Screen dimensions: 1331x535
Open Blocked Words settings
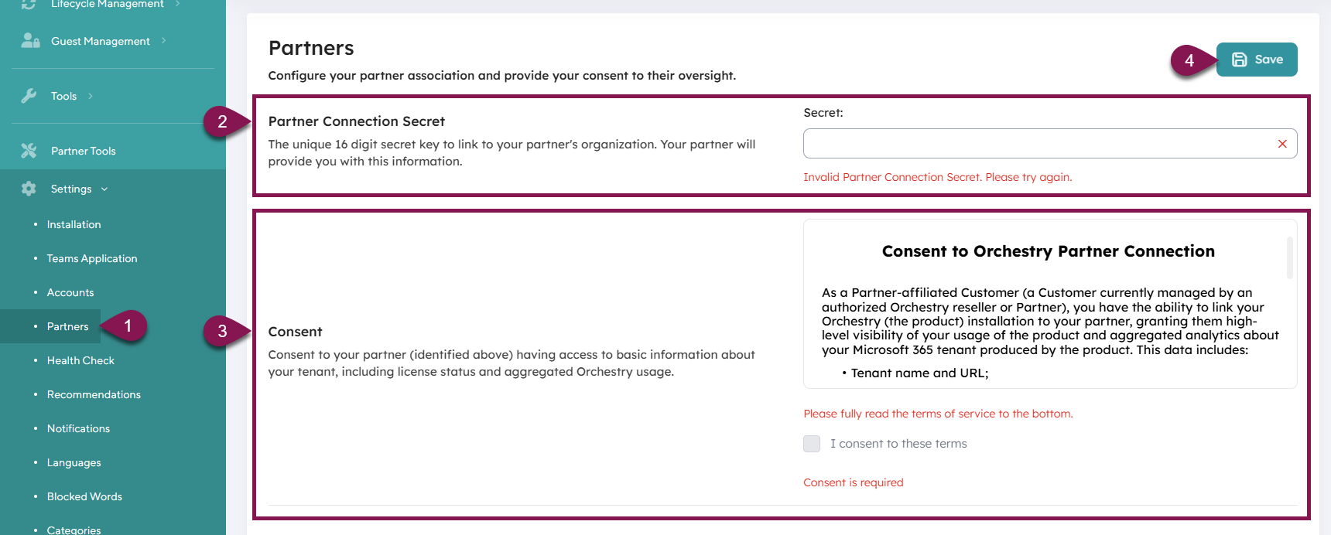[x=84, y=496]
